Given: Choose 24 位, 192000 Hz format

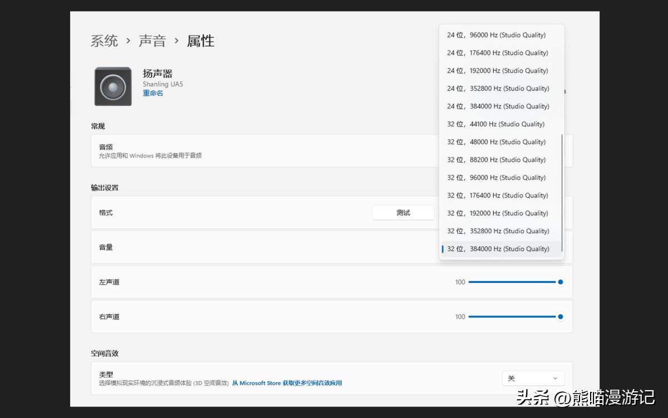Looking at the screenshot, I should pos(497,71).
